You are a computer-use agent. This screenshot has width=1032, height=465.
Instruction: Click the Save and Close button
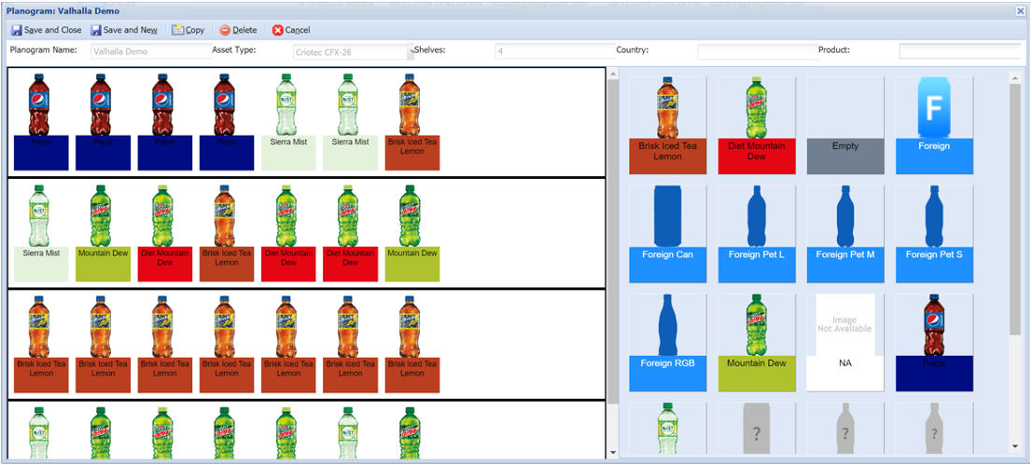click(x=46, y=30)
